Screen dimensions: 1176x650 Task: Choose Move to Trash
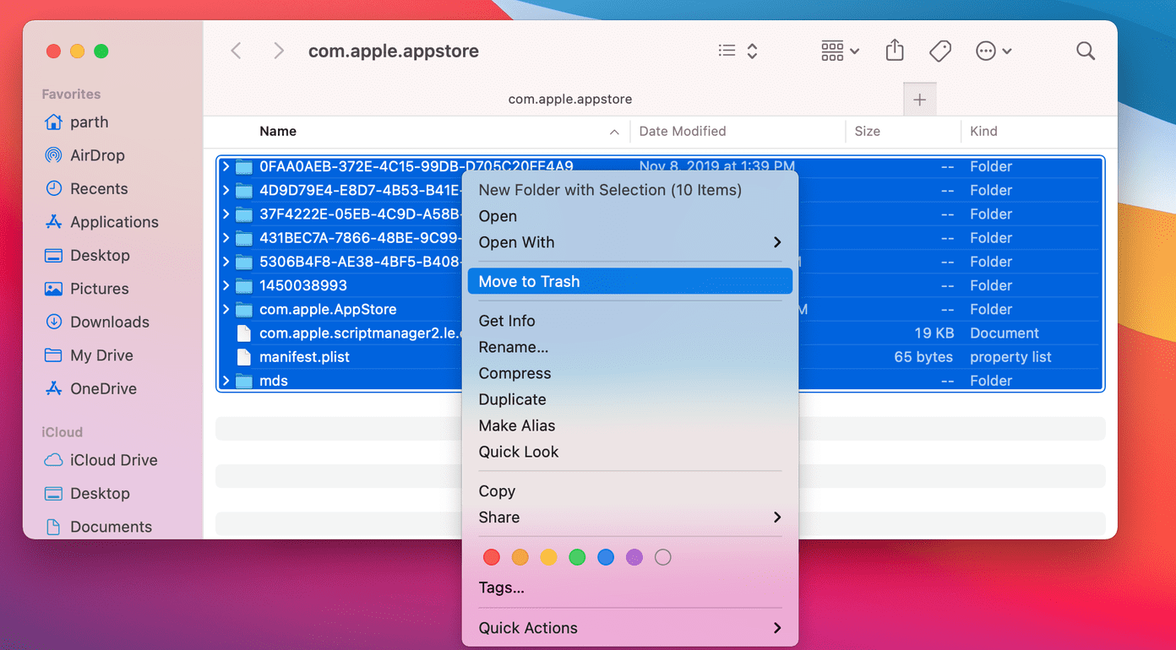pyautogui.click(x=629, y=282)
